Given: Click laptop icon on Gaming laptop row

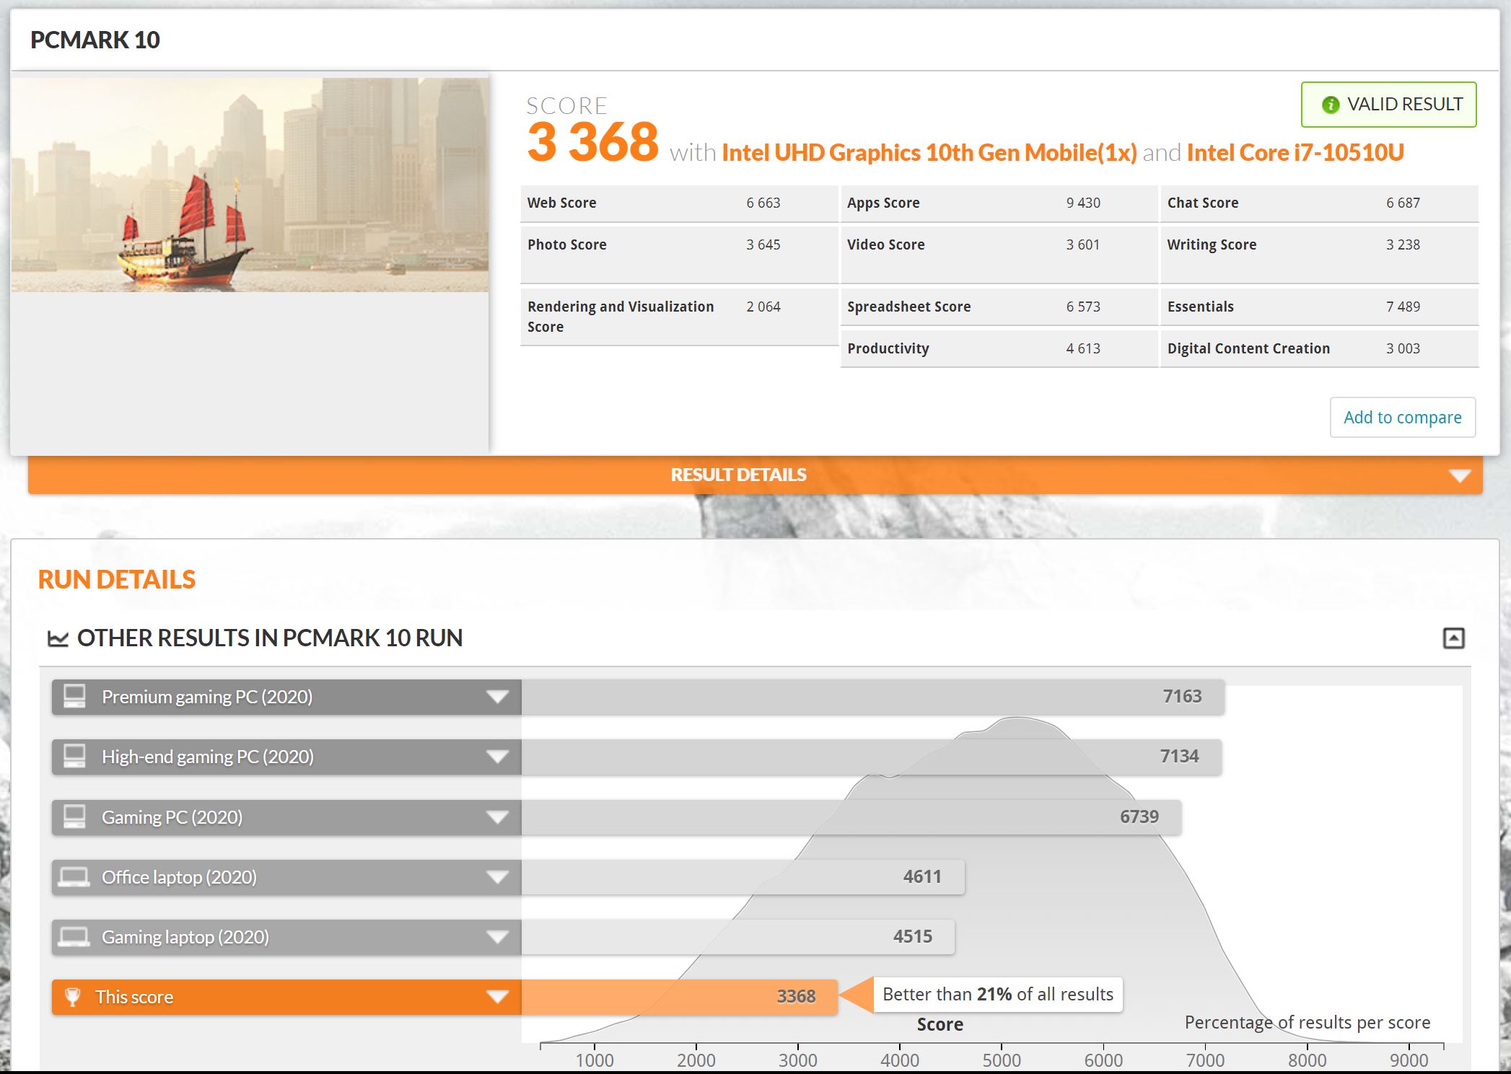Looking at the screenshot, I should click(74, 937).
